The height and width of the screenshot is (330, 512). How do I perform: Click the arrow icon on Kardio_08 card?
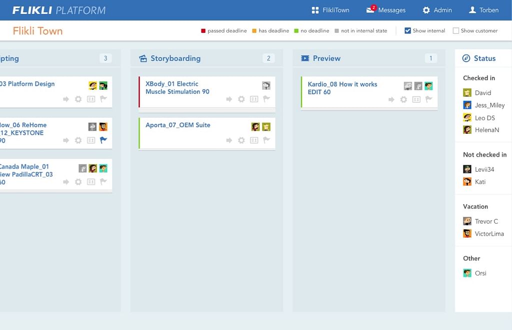pyautogui.click(x=391, y=99)
